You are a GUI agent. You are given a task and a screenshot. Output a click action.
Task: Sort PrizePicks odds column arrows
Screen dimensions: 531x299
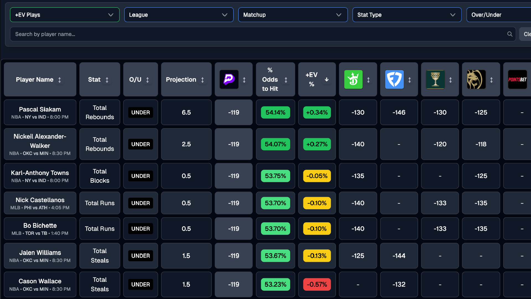(x=244, y=80)
